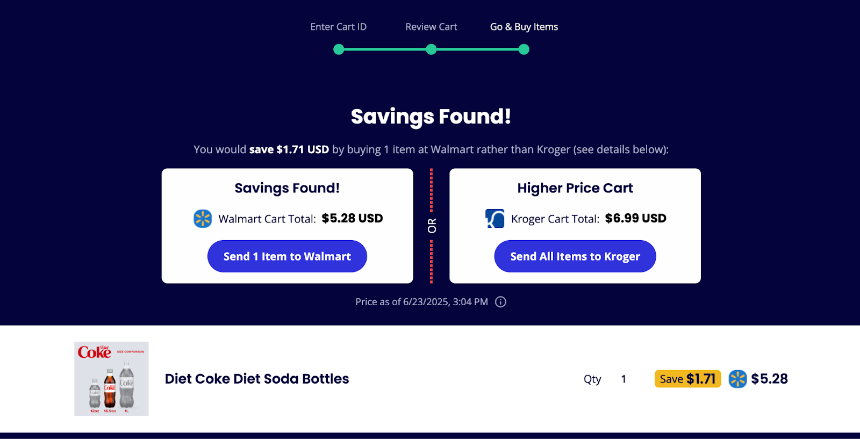
Task: Click the Kroger logo beside Kroger Cart Total
Action: pyautogui.click(x=494, y=219)
